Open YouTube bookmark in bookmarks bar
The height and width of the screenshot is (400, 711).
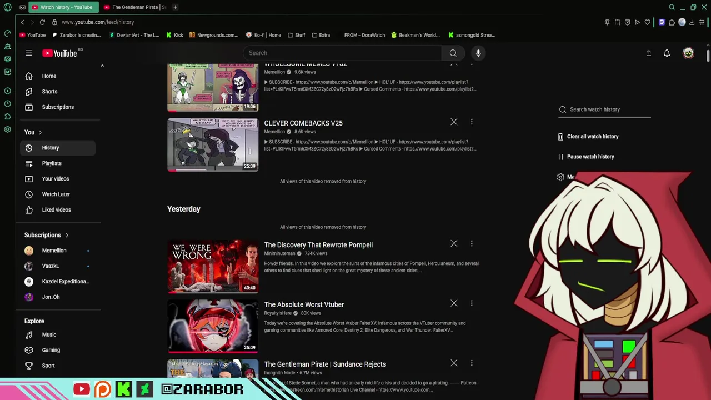tap(33, 35)
